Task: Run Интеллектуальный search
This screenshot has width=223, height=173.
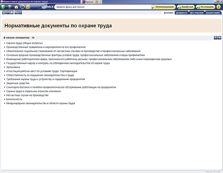Action: [163, 7]
